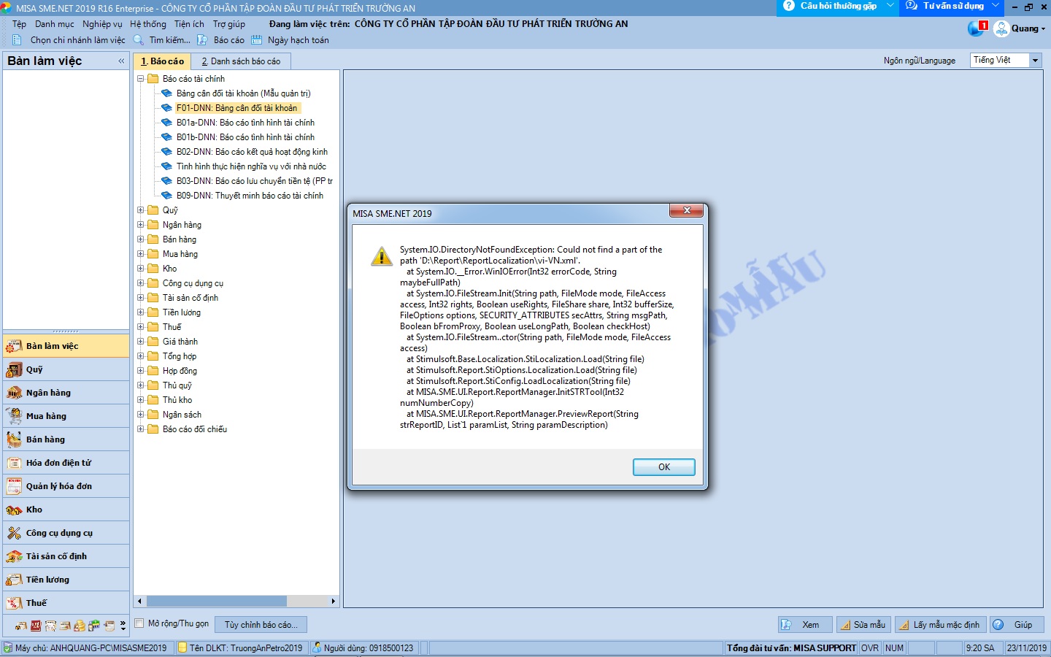Open the Tiếng Việt language dropdown
The width and height of the screenshot is (1051, 657).
1036,61
